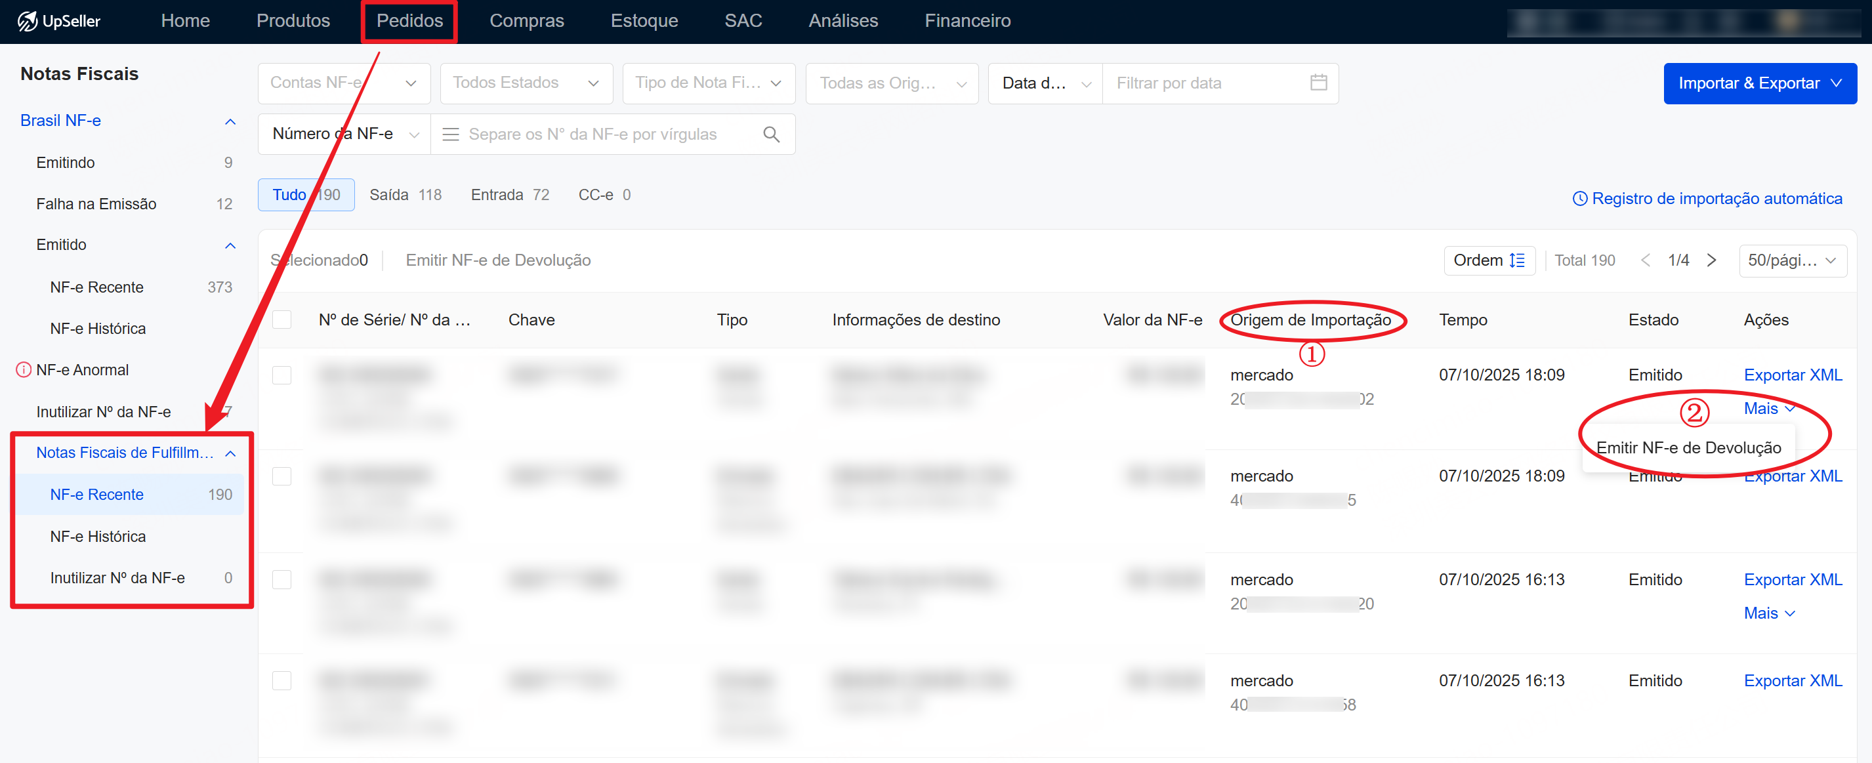Select Emitir NF-e de Devolução menu option
Screen dimensions: 1872x763
[x=1688, y=447]
